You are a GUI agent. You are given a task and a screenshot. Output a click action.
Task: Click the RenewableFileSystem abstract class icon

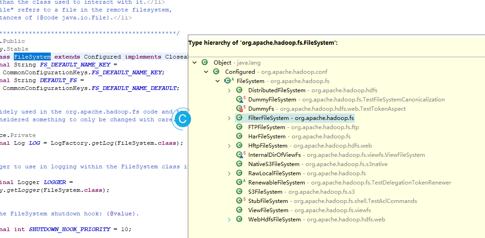240,183
